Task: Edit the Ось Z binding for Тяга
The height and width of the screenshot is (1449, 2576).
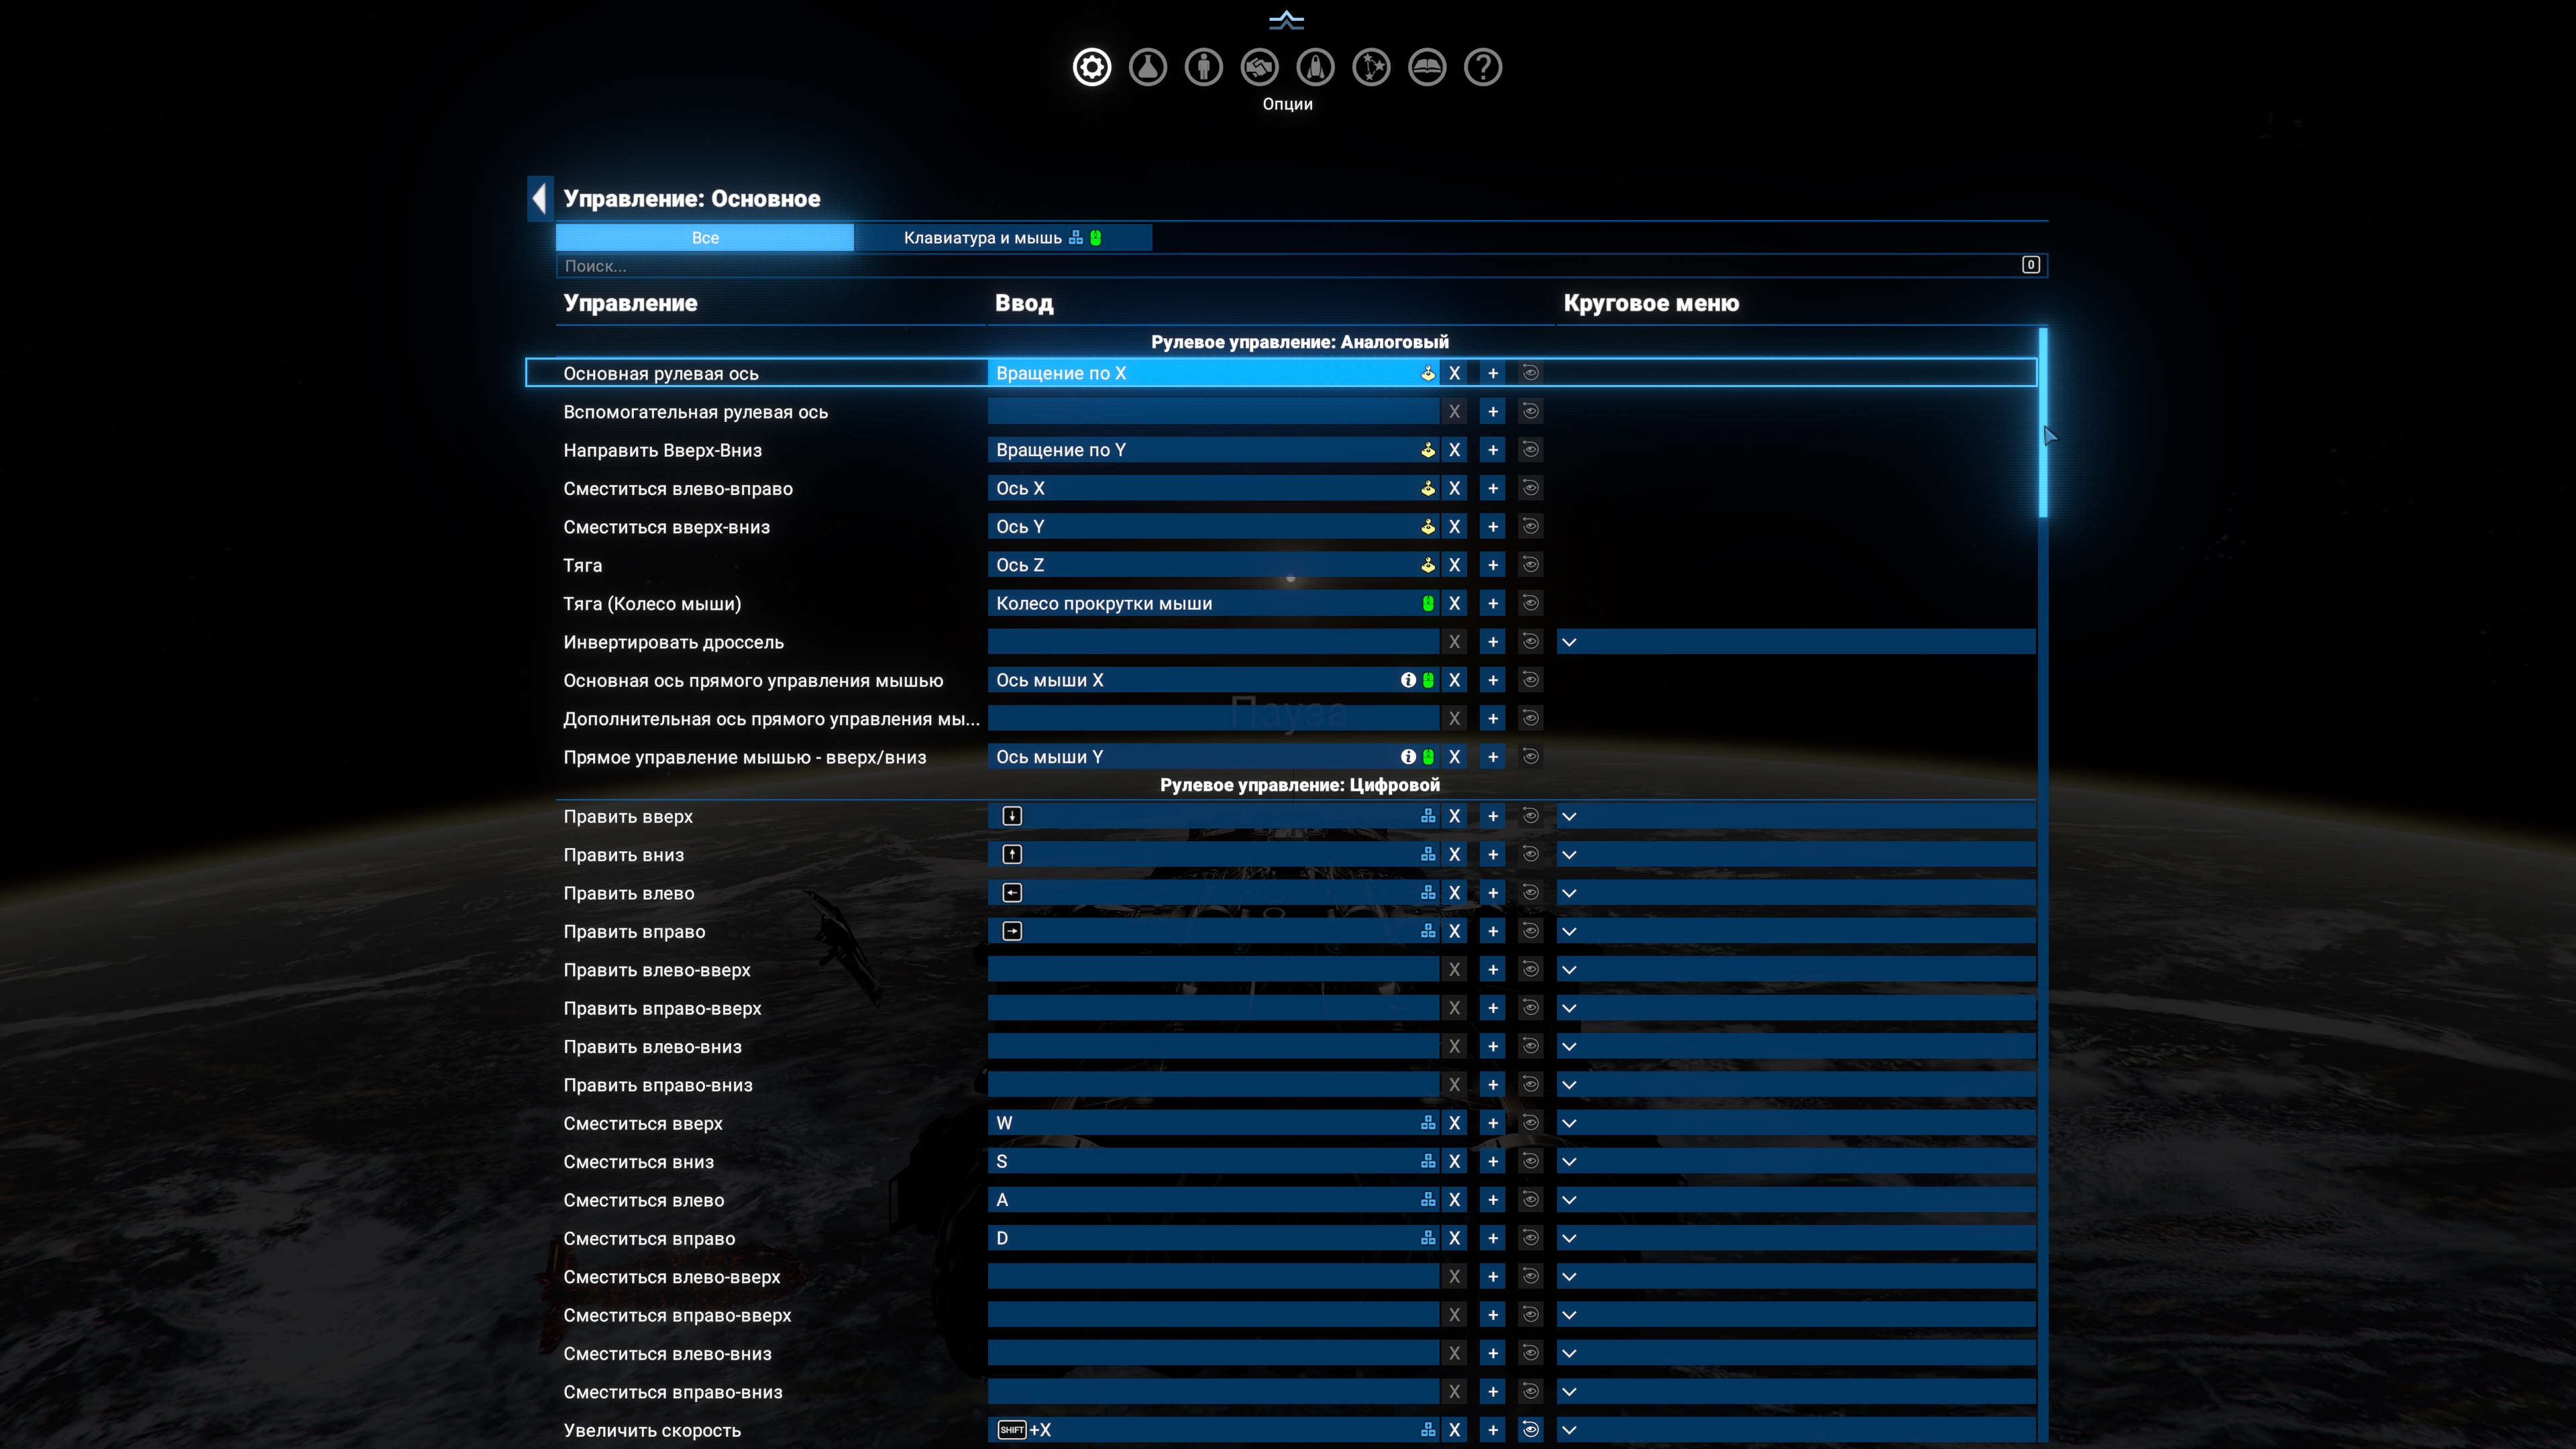Action: point(1213,565)
